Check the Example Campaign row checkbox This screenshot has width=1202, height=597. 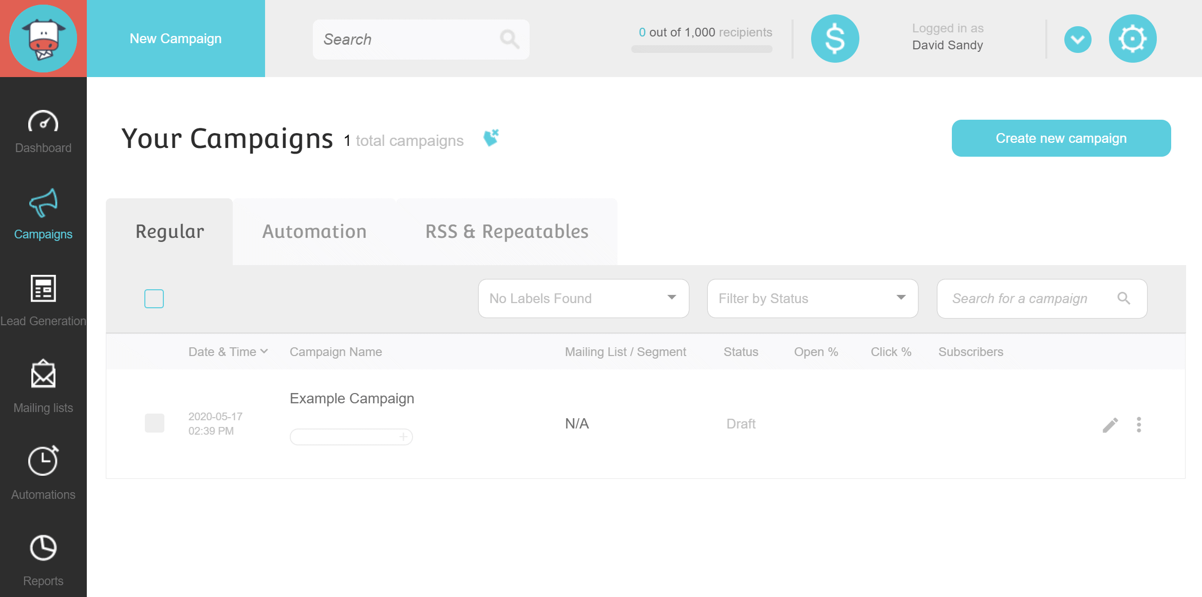point(154,423)
